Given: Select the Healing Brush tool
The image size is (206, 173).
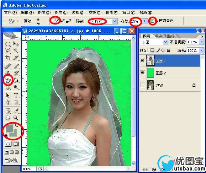Looking at the screenshot, I should (8, 66).
